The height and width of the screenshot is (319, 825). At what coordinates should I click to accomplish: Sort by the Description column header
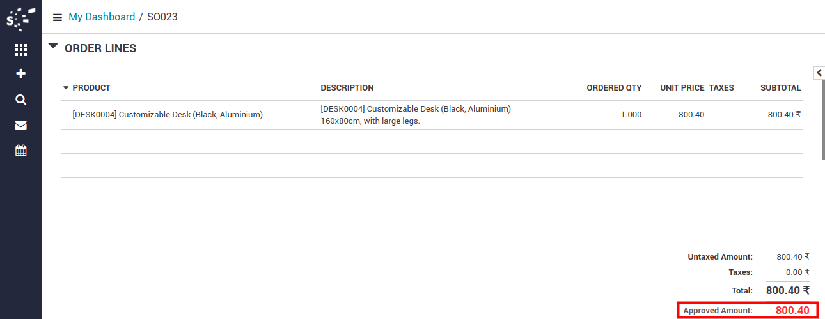pos(347,88)
